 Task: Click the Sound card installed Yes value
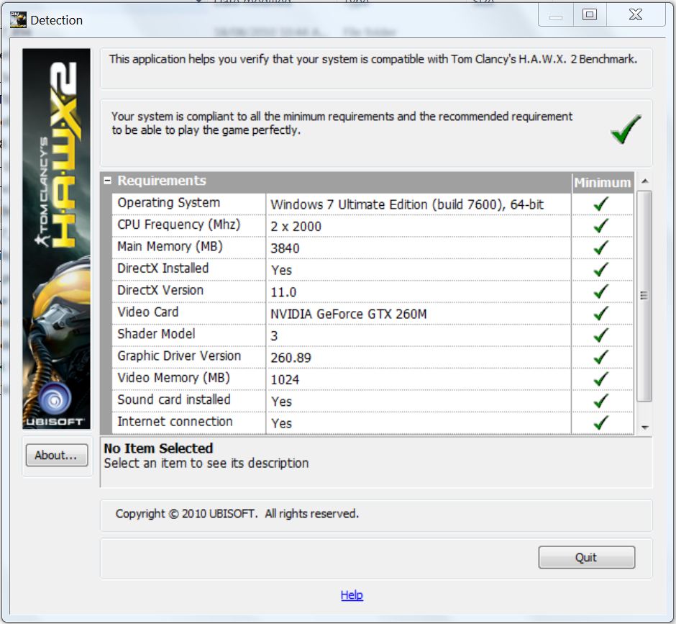click(x=281, y=402)
